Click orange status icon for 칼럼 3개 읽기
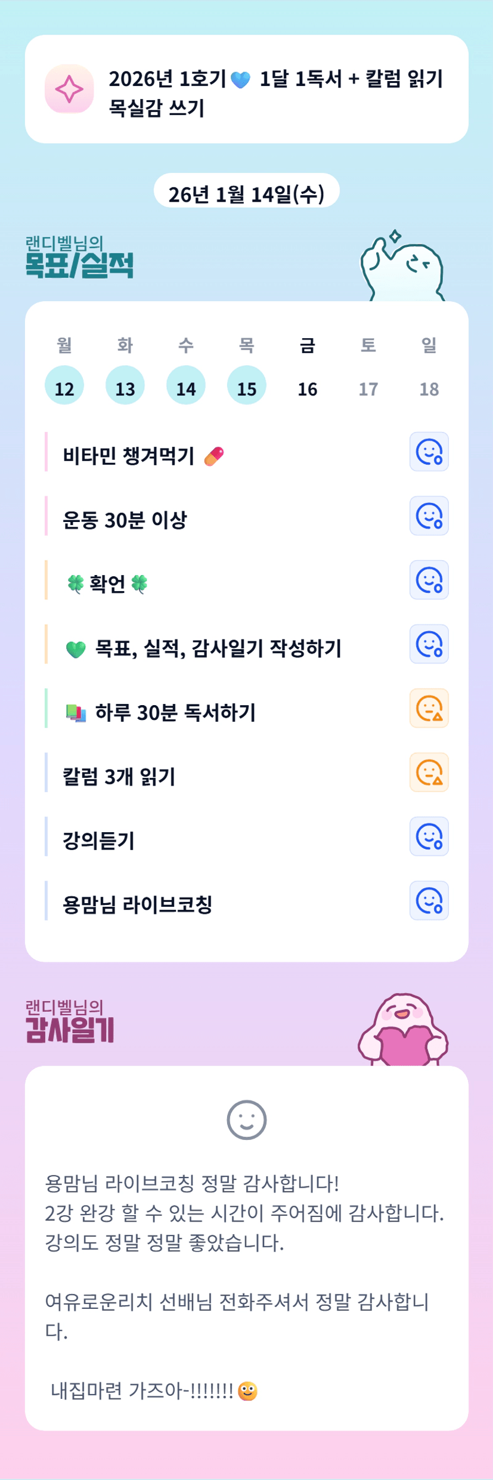This screenshot has width=493, height=1480. [429, 773]
